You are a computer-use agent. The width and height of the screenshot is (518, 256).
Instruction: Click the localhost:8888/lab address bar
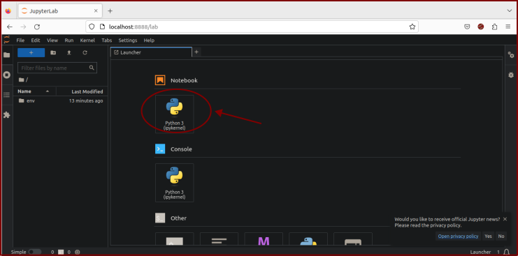[x=252, y=27]
